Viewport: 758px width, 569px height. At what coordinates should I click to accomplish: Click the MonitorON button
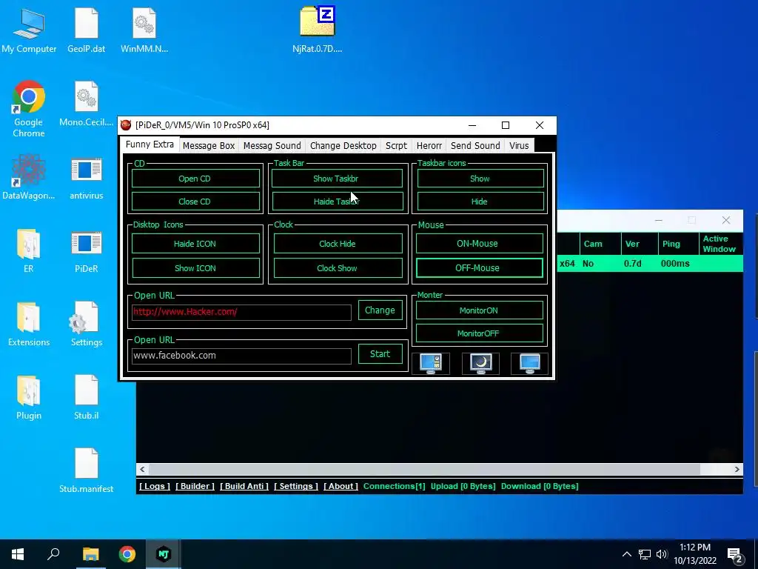479,310
